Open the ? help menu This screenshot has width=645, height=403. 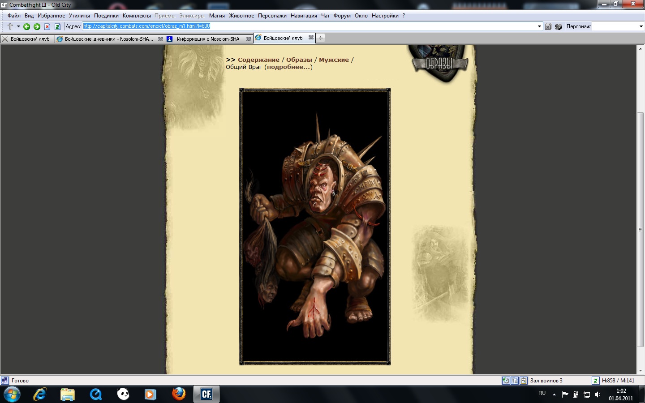click(x=404, y=16)
